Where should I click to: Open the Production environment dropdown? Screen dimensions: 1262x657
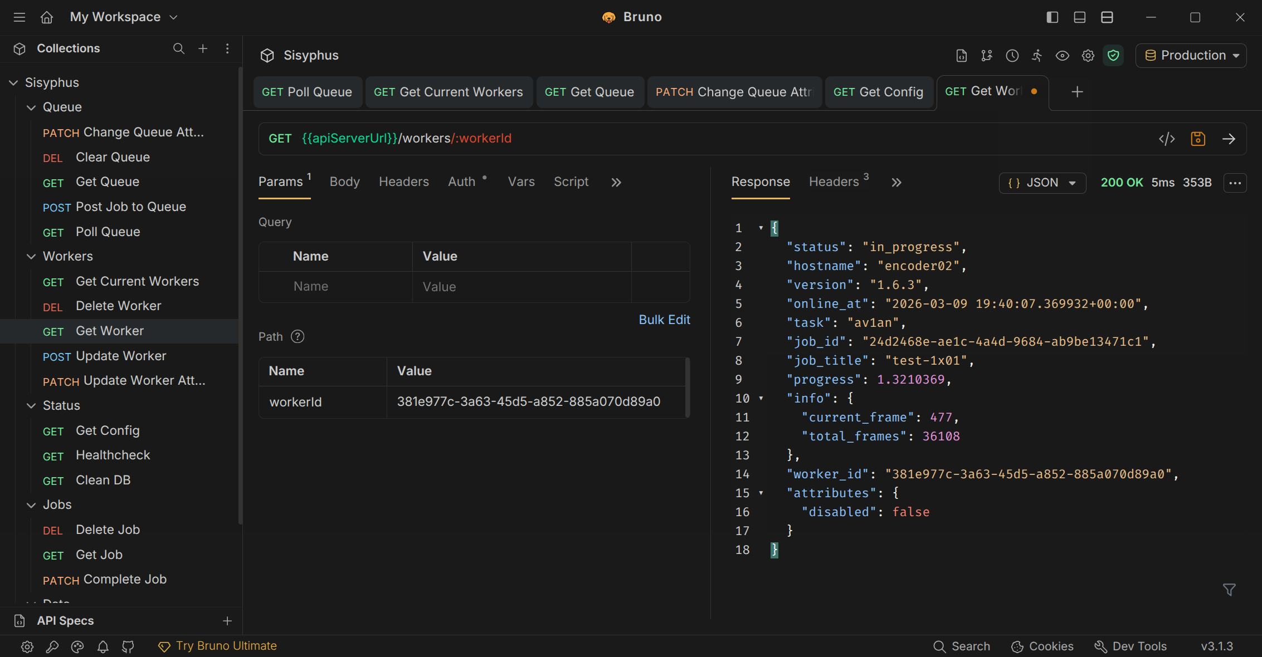[x=1191, y=56]
